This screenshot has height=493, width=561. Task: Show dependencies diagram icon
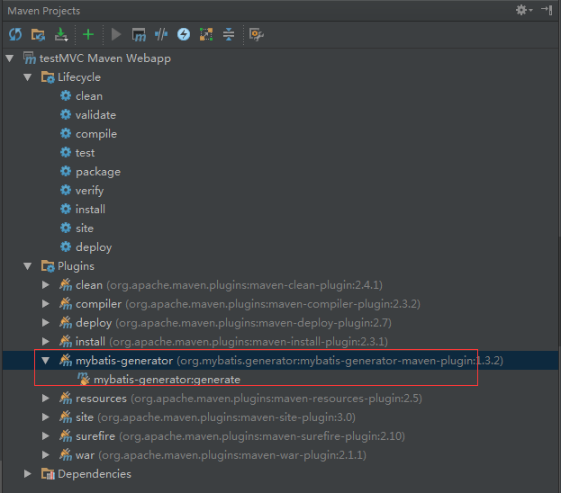206,35
